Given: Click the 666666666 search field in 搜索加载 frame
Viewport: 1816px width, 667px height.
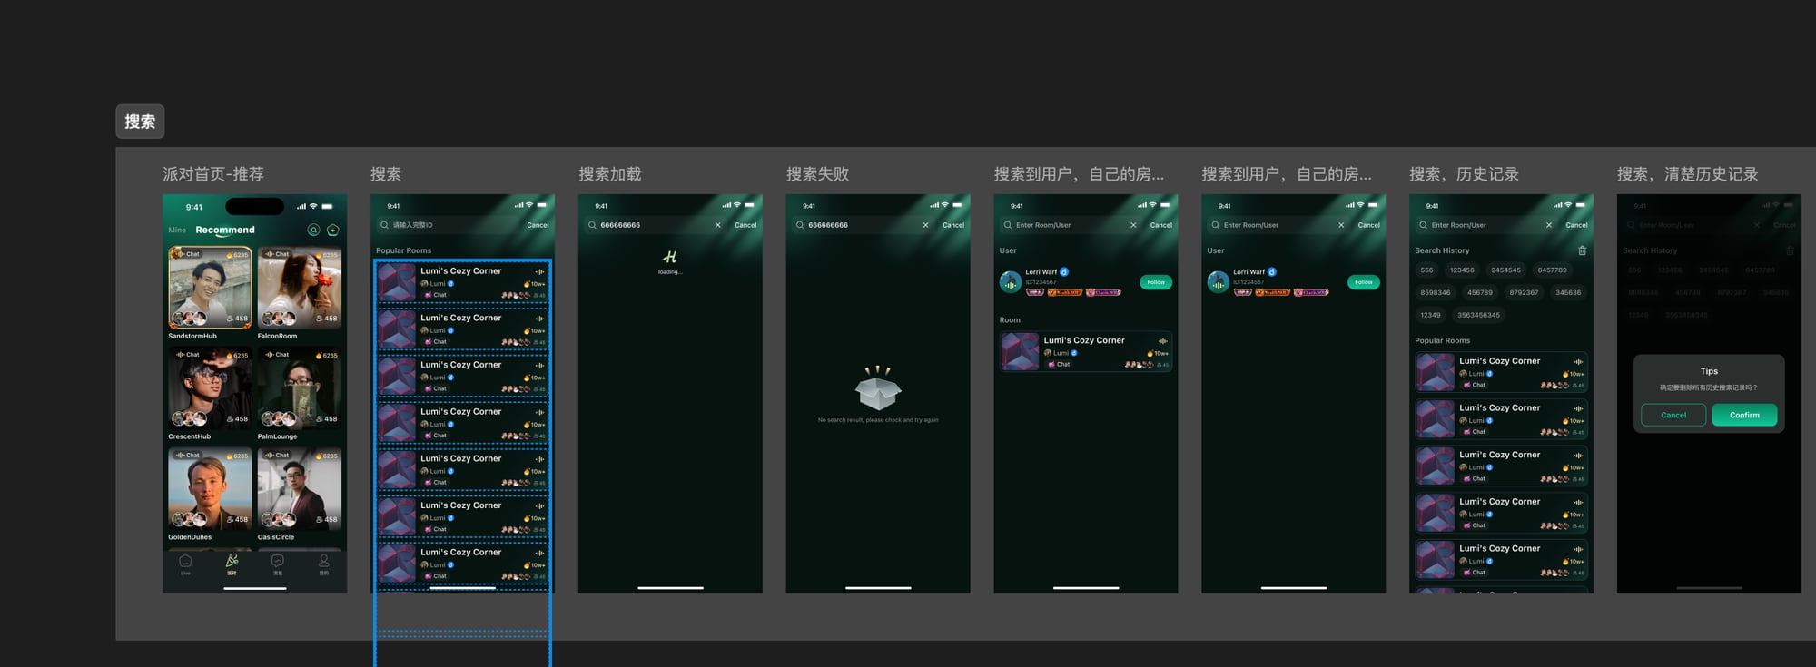Looking at the screenshot, I should click(656, 225).
